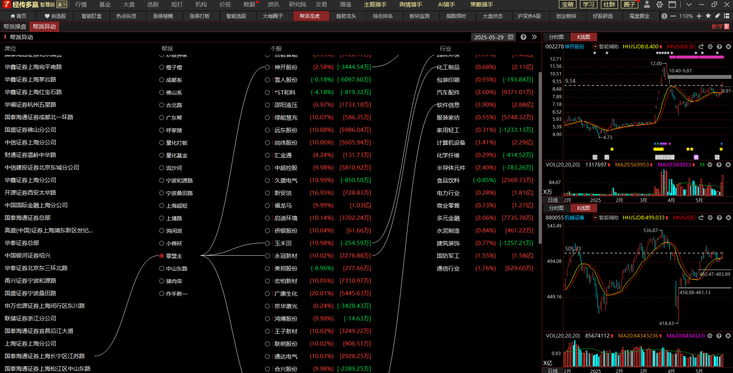Click the window layout icon in title bar

coord(672,5)
